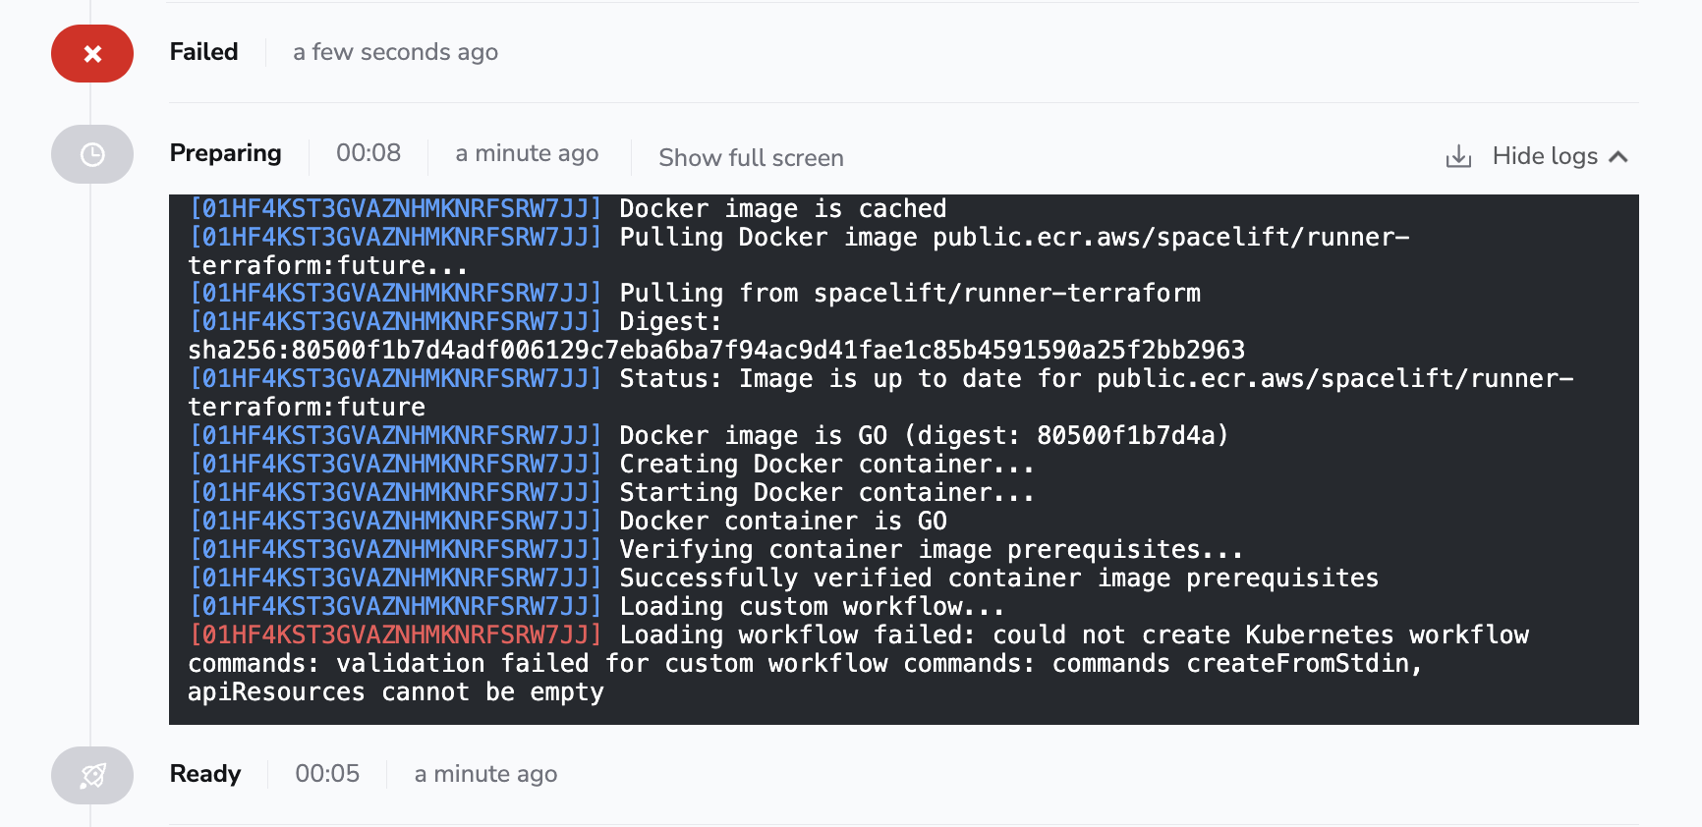Click the 00:08 duration indicator
Screen dimensions: 1702x827
point(368,153)
